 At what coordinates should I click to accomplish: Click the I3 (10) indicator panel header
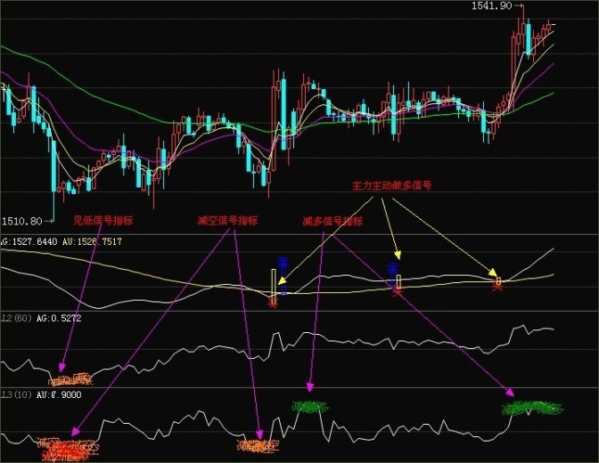(17, 394)
